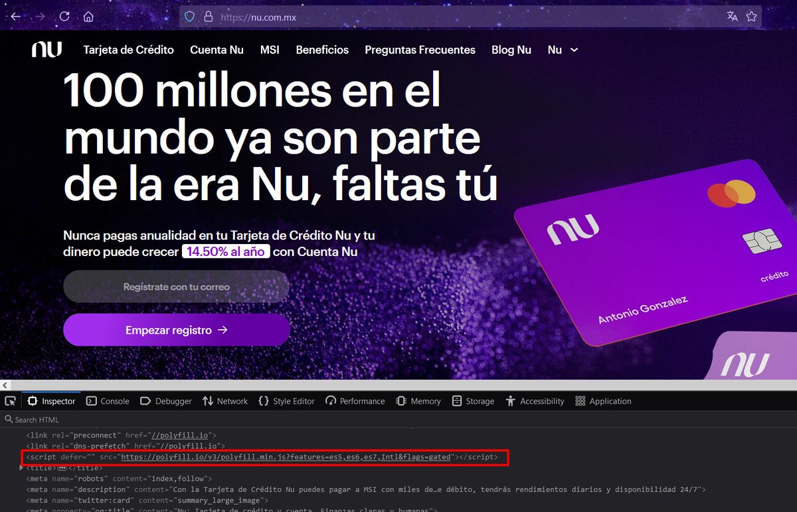
Task: Open the polyfill.min.js script src link
Action: point(287,457)
